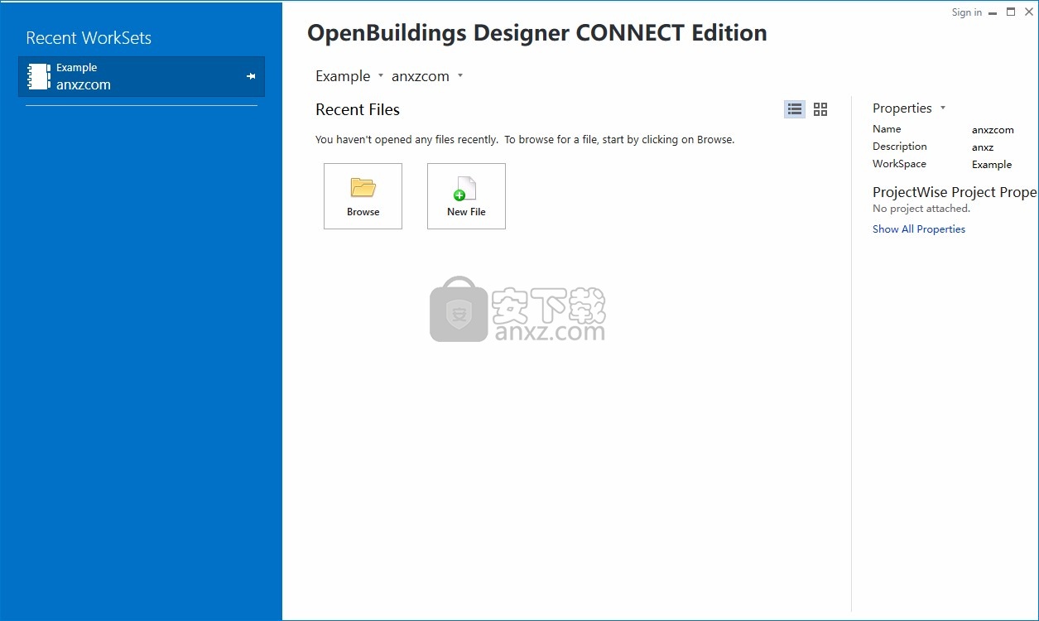Image resolution: width=1039 pixels, height=621 pixels.
Task: Open the Properties dropdown arrow
Action: point(943,108)
